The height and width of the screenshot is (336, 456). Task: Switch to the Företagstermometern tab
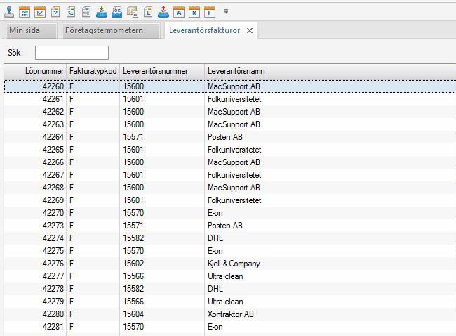click(111, 31)
